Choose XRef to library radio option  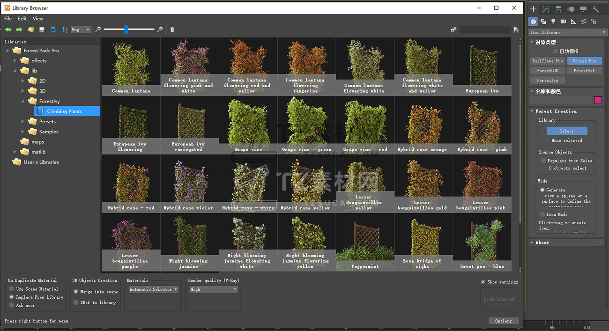(76, 302)
